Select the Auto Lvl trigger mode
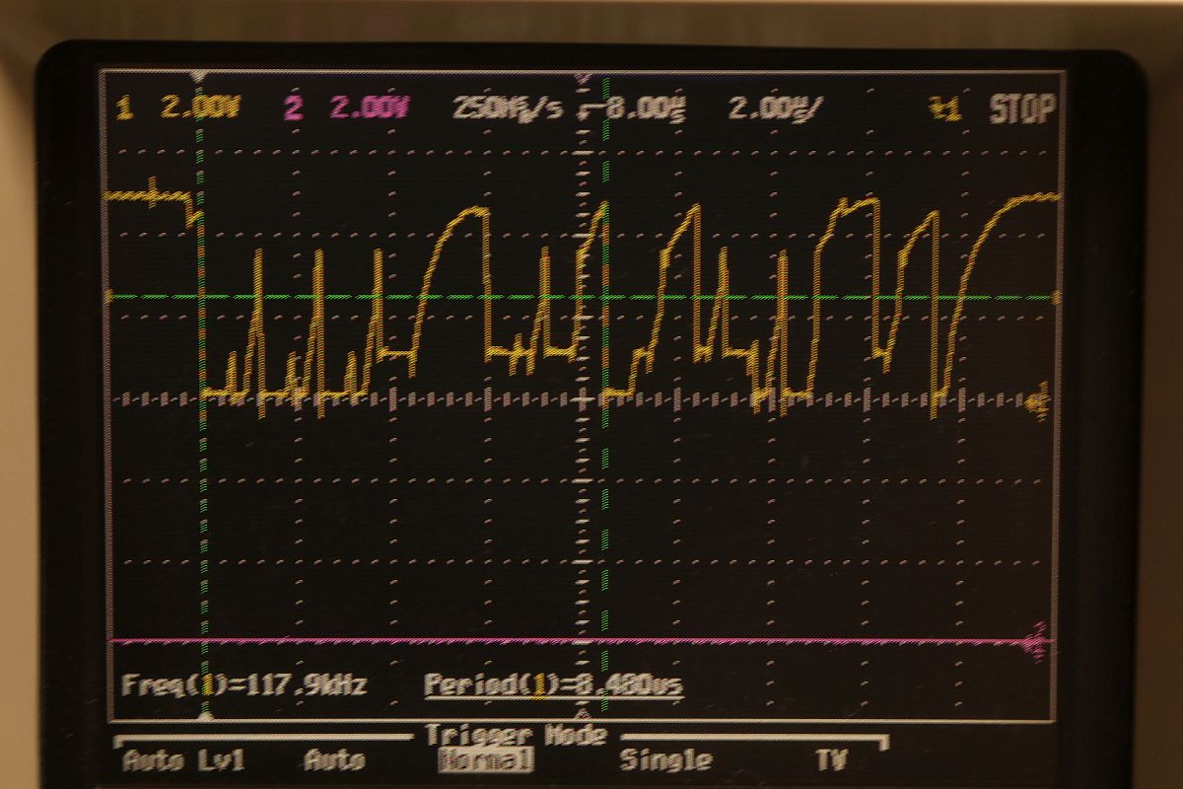 183,760
